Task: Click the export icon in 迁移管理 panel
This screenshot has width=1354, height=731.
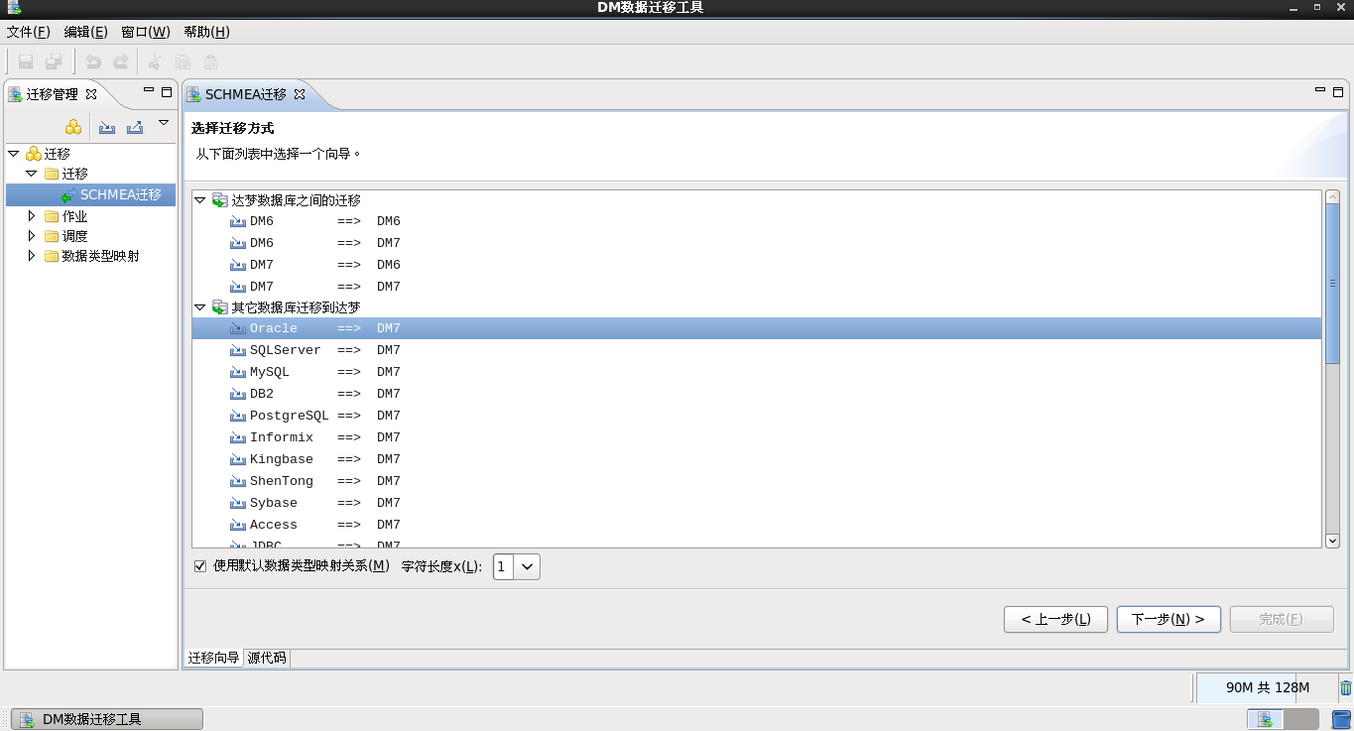Action: 135,127
